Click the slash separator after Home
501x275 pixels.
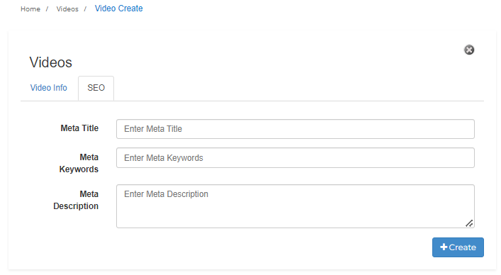pos(47,9)
